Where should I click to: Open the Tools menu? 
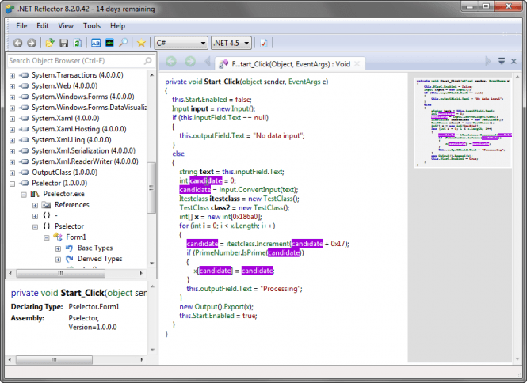92,26
